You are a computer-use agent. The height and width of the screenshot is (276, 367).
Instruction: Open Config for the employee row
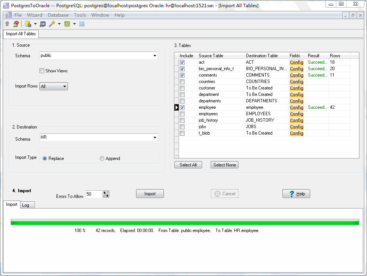pyautogui.click(x=296, y=107)
